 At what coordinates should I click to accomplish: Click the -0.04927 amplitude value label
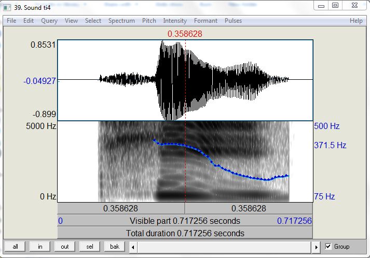coord(39,81)
